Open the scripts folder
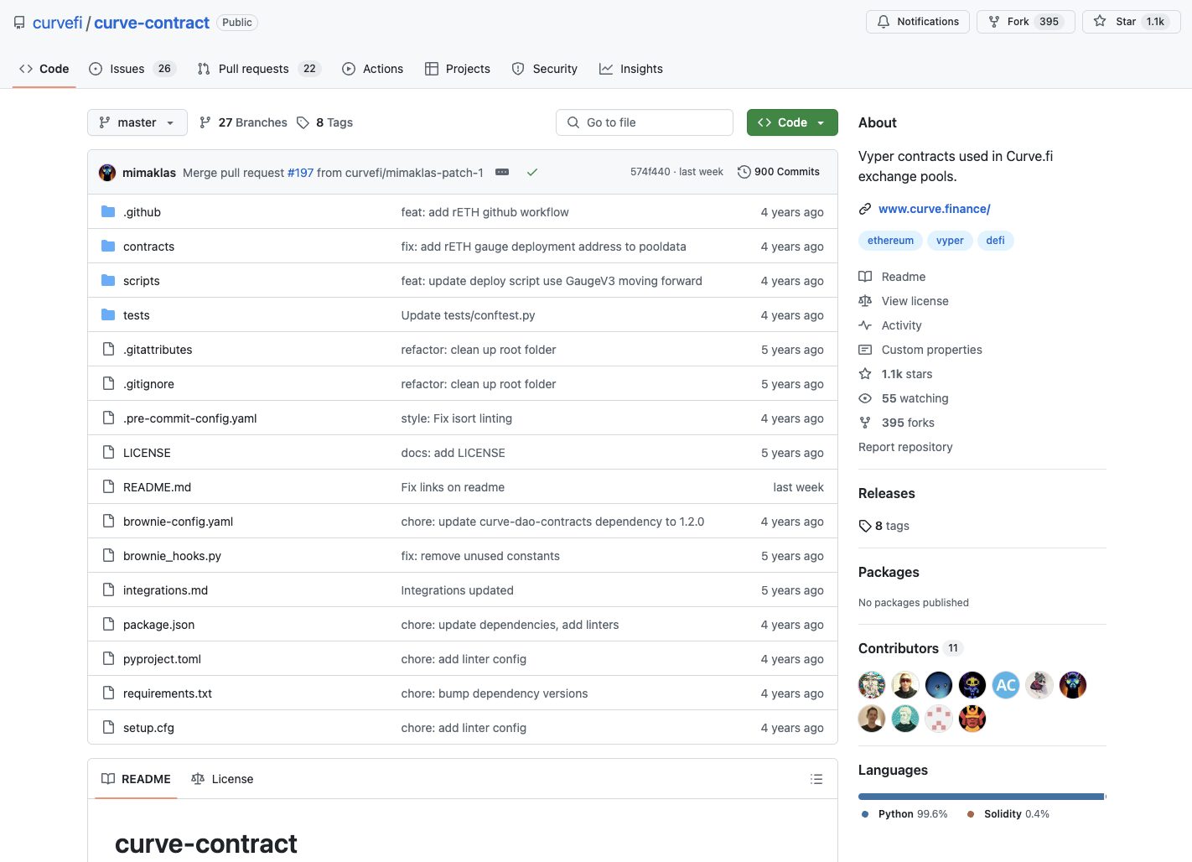The height and width of the screenshot is (862, 1192). click(141, 281)
